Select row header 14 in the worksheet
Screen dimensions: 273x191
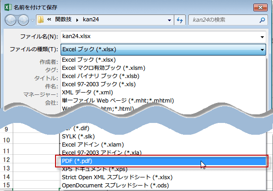tap(6, 177)
